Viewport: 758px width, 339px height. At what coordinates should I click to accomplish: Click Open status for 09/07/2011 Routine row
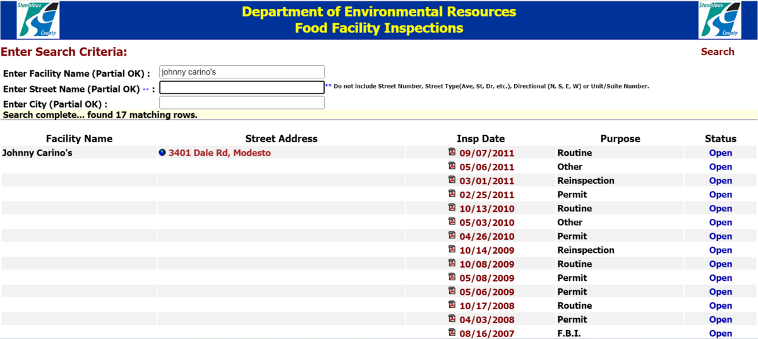[x=721, y=153]
